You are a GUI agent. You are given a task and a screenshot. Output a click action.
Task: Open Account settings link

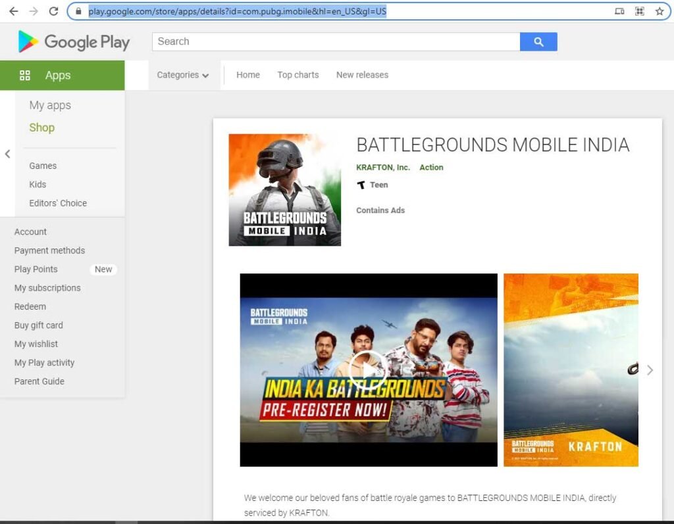click(30, 232)
